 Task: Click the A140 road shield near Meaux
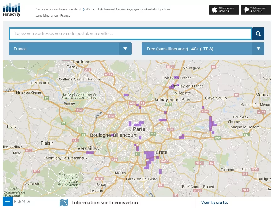261,112
